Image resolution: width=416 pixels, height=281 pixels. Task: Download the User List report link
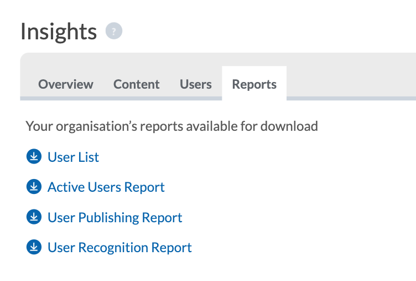point(73,157)
